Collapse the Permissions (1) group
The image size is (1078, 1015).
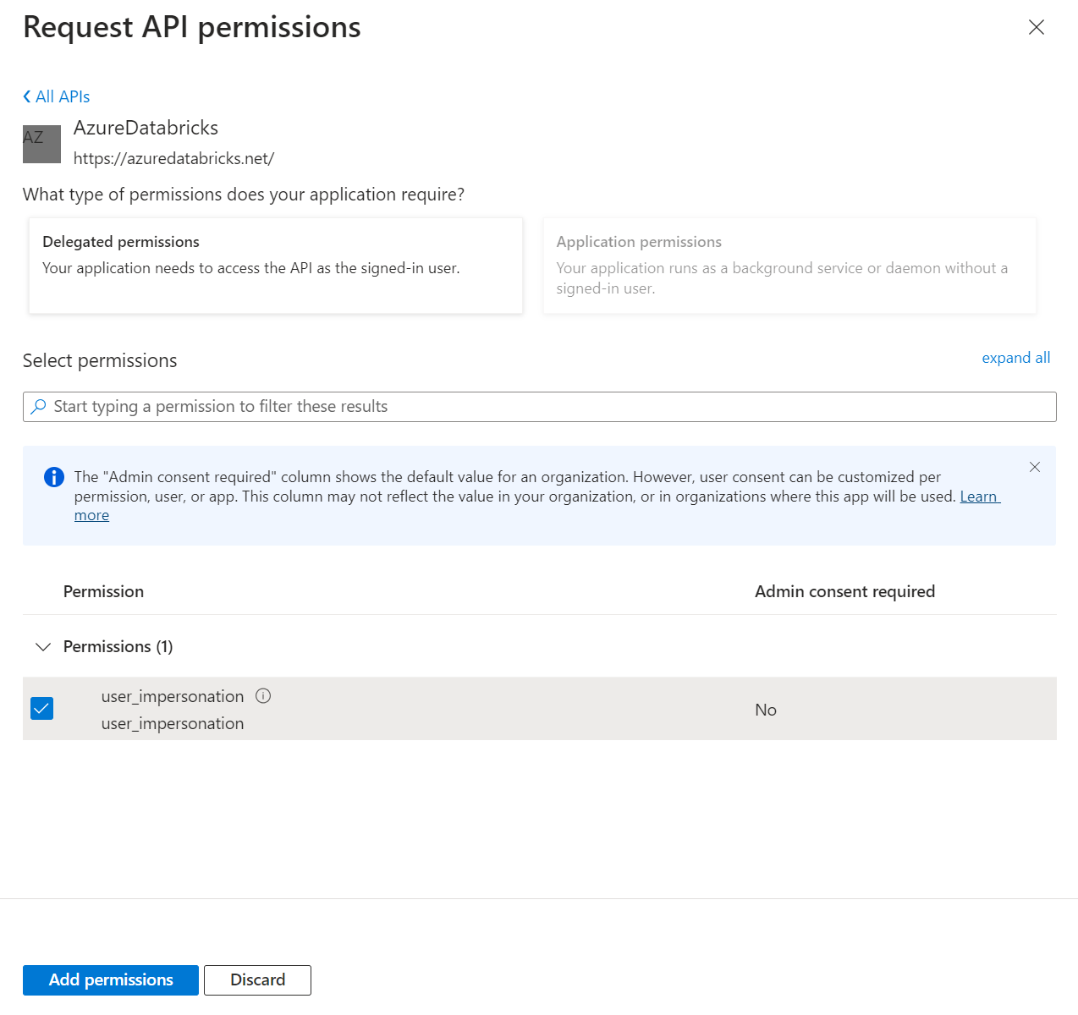pos(43,647)
